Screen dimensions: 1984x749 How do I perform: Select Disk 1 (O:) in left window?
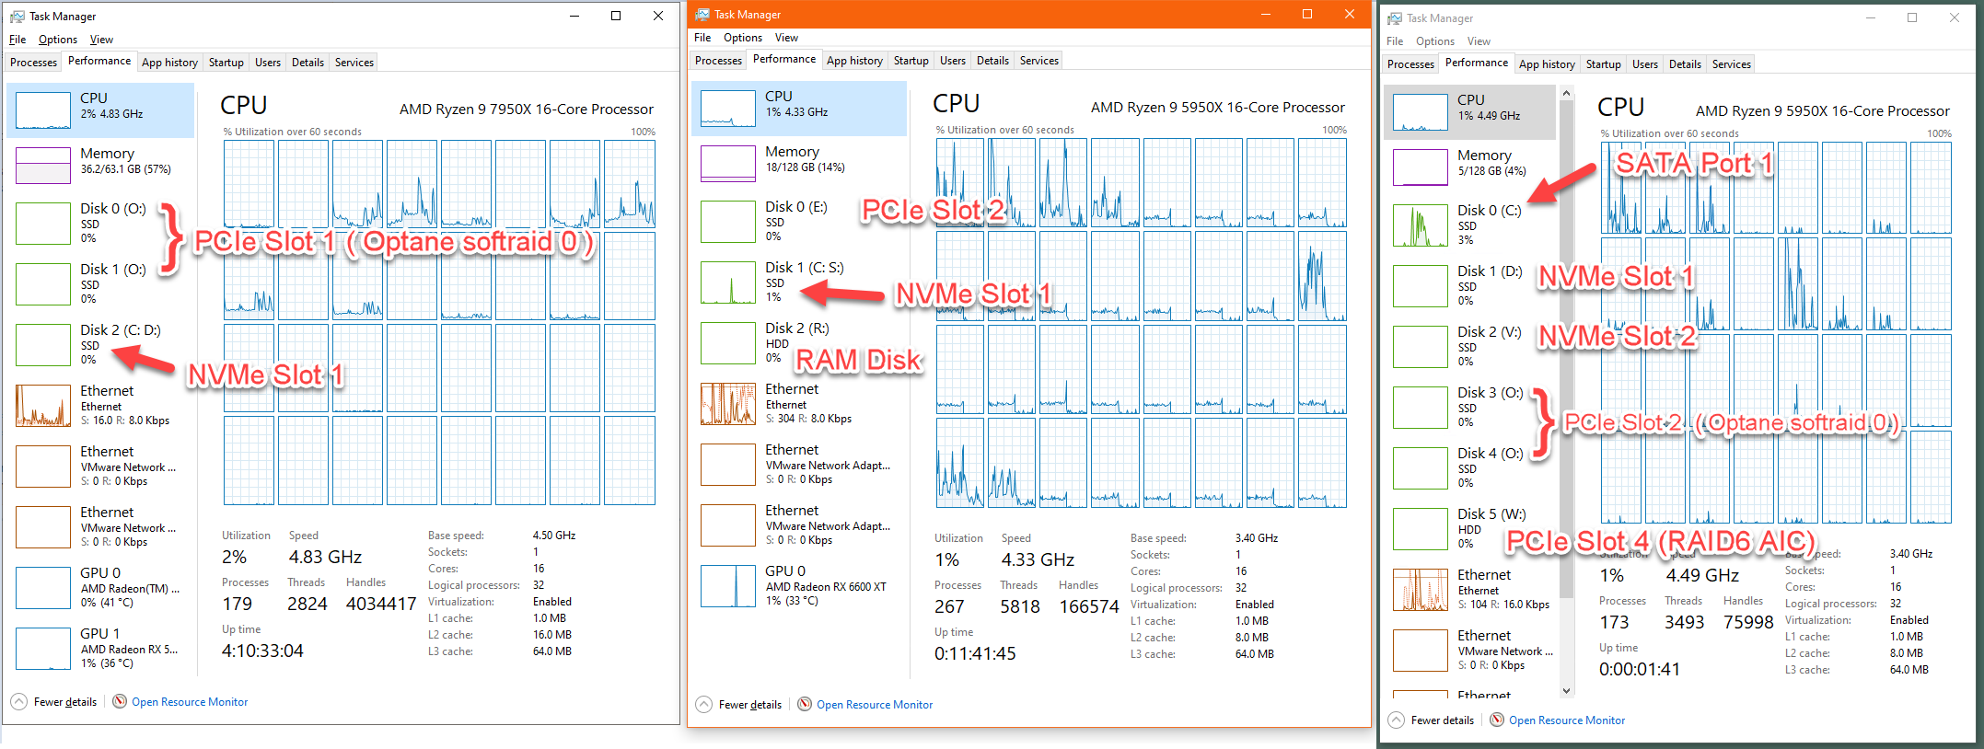pyautogui.click(x=100, y=283)
